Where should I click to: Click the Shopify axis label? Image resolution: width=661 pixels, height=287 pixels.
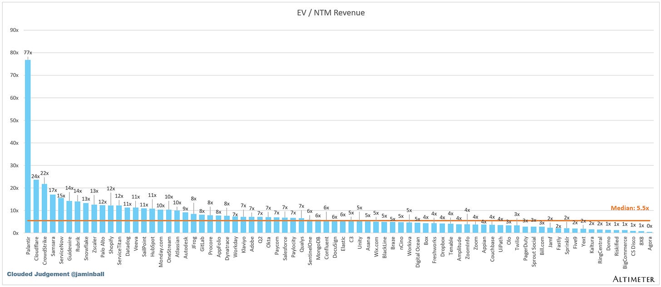[111, 245]
